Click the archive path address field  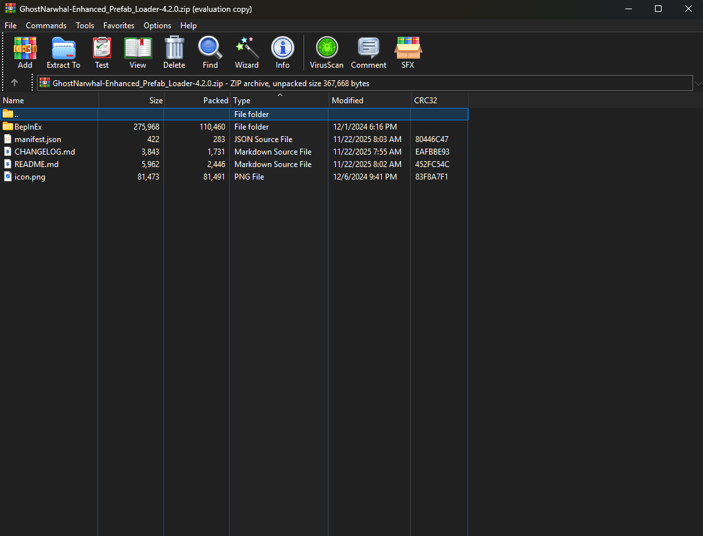tap(365, 84)
